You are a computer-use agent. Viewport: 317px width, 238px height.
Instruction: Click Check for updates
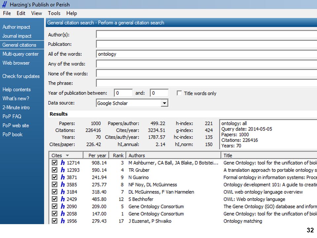point(21,76)
